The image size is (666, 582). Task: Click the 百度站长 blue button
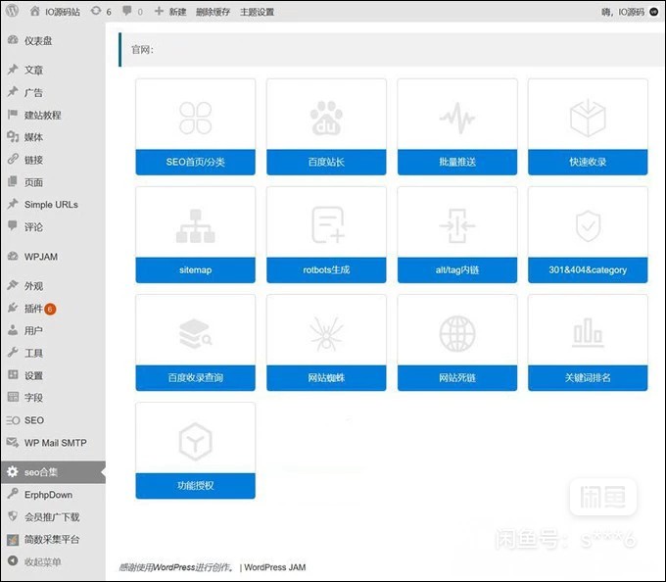[326, 162]
